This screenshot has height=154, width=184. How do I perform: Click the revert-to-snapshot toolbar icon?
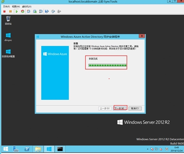(35, 11)
